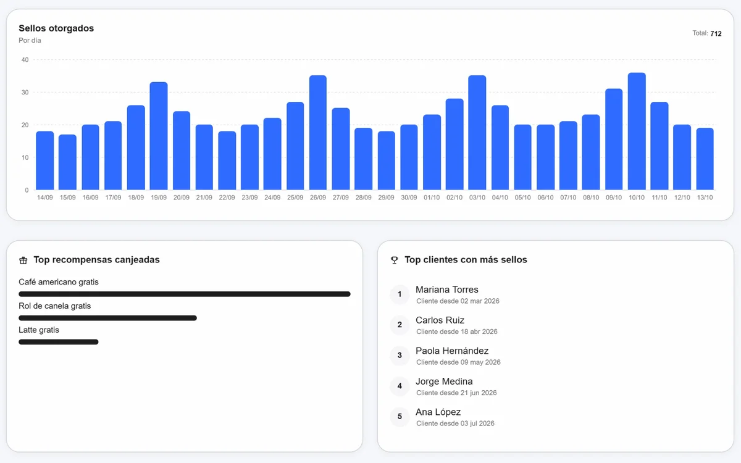Click the chart bar above the 15/09 label
Viewport: 741px width, 463px height.
tap(67, 162)
